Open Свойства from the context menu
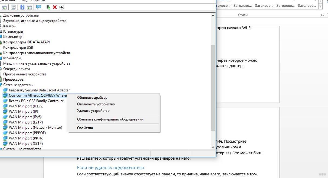The width and height of the screenshot is (328, 178). (x=85, y=128)
